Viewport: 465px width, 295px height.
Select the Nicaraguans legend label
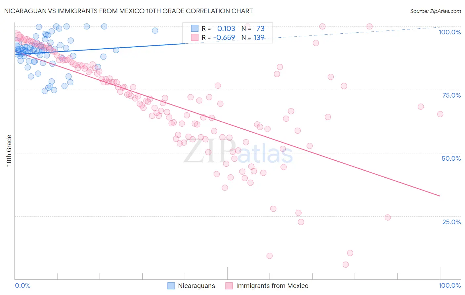[196, 286]
